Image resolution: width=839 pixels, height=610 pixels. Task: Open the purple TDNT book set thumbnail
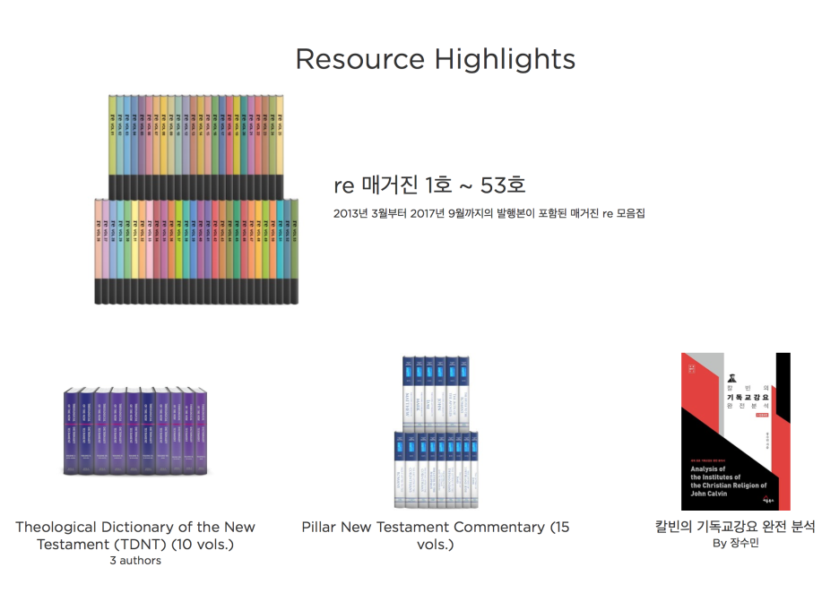135,432
